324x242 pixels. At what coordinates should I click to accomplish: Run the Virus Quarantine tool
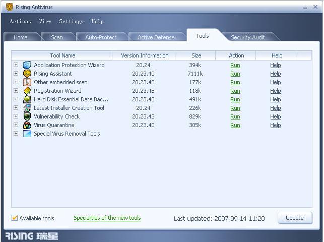point(235,125)
